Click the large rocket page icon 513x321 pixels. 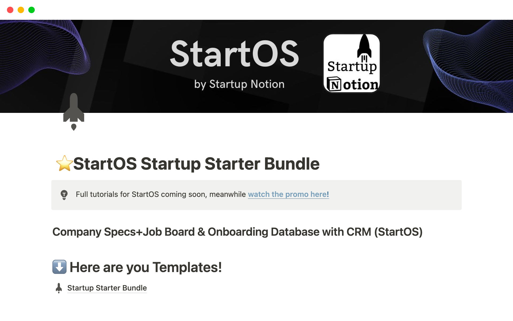tap(74, 112)
